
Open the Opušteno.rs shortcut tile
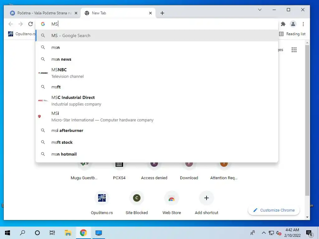tap(102, 203)
